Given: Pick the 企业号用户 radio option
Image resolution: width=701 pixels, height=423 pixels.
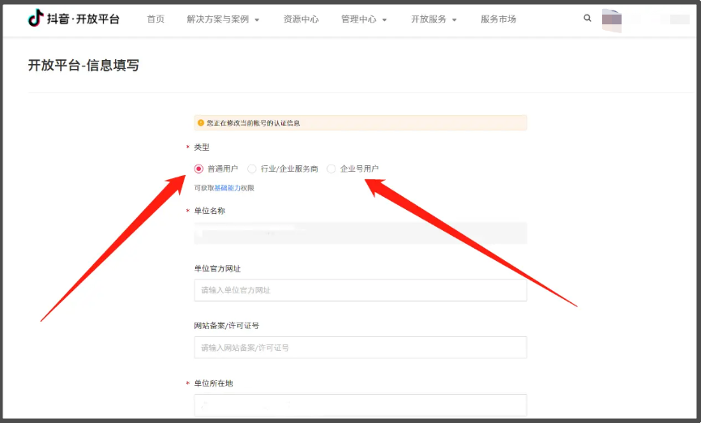Looking at the screenshot, I should [331, 169].
